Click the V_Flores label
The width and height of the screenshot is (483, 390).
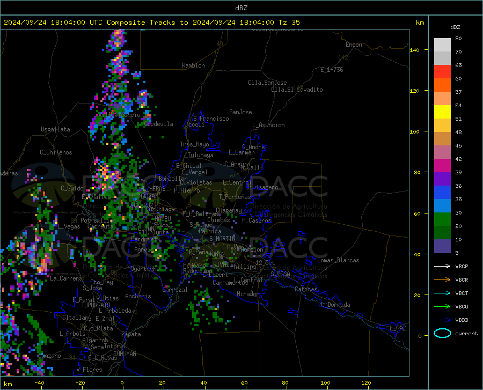(x=89, y=370)
